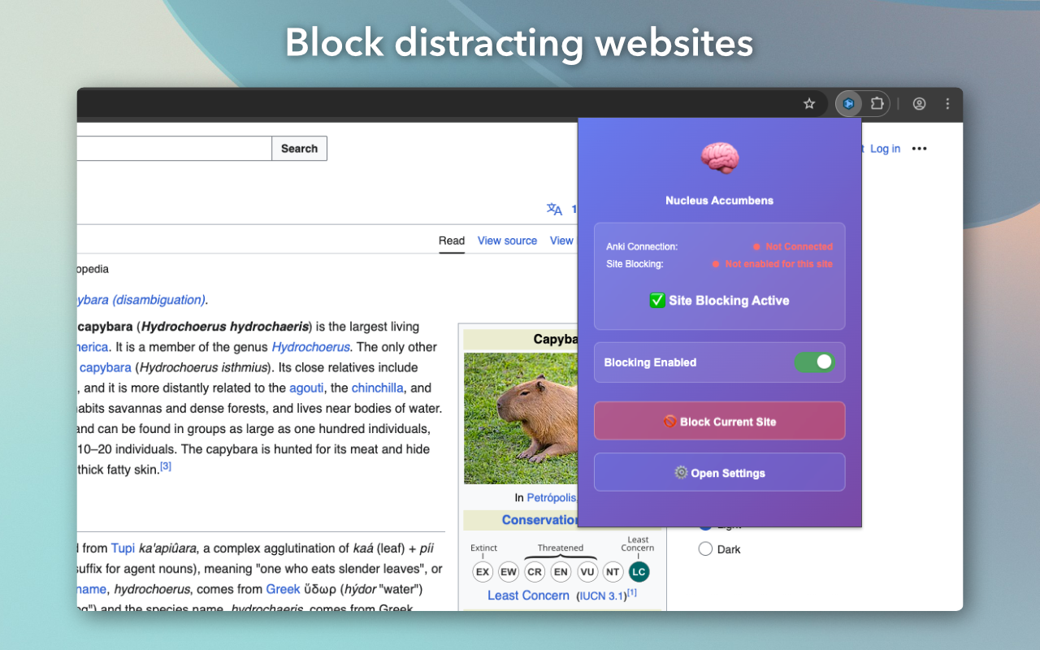The height and width of the screenshot is (650, 1040).
Task: Open the Chrome three-dot menu
Action: (x=947, y=103)
